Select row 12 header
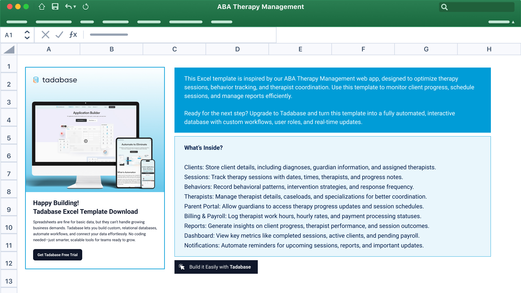Viewport: 521px width, 293px height. pyautogui.click(x=9, y=261)
